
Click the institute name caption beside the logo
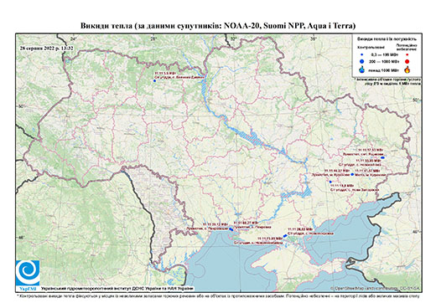pyautogui.click(x=117, y=289)
